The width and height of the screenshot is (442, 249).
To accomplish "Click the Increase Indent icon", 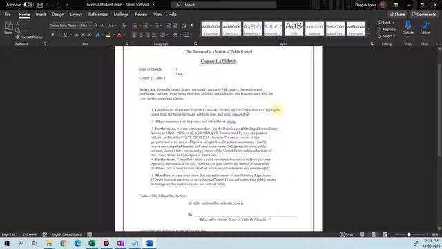I will [x=175, y=26].
